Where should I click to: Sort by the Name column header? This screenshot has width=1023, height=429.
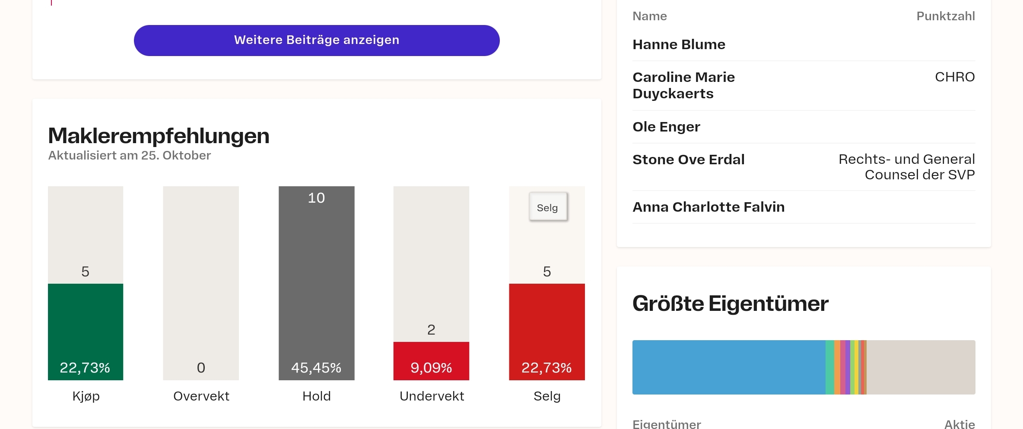point(649,16)
